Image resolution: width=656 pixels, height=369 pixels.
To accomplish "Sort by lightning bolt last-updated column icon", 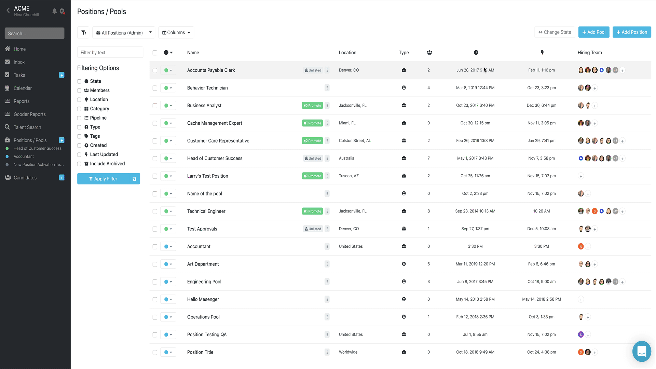I will [542, 52].
